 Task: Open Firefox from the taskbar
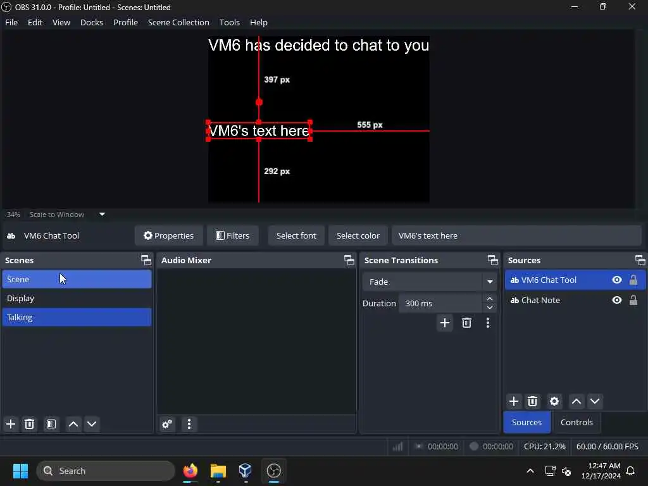(190, 471)
